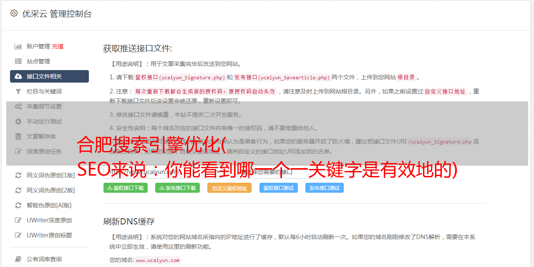Click the 发布接口(ucaiyun_Savearticle.php) code text
The height and width of the screenshot is (267, 534).
click(282, 77)
